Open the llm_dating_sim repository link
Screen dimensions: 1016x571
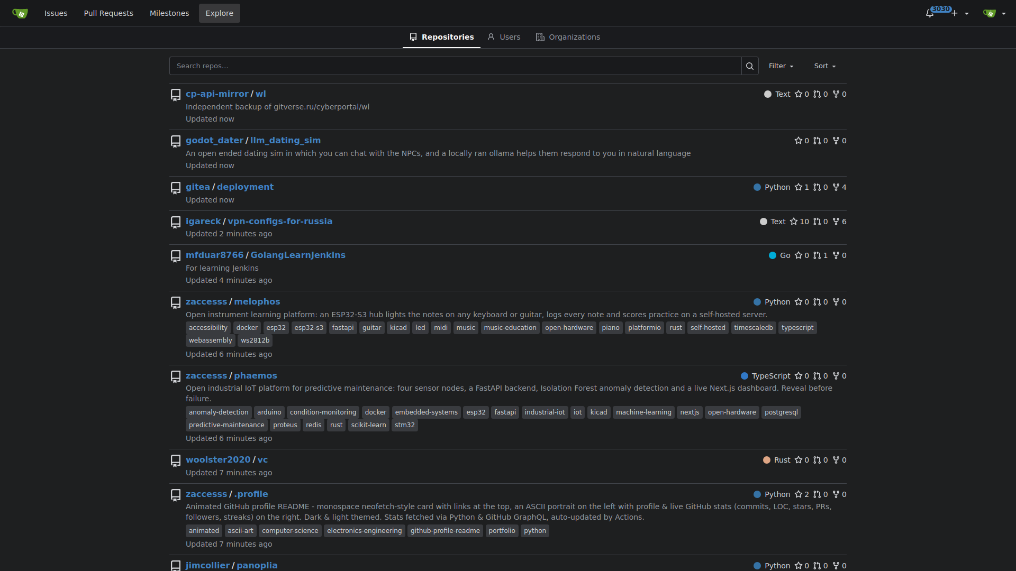coord(285,140)
